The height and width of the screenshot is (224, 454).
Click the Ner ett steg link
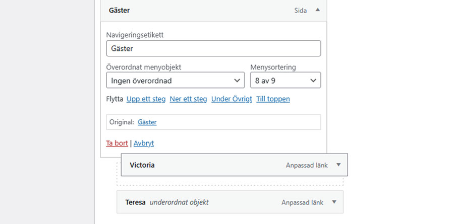188,99
